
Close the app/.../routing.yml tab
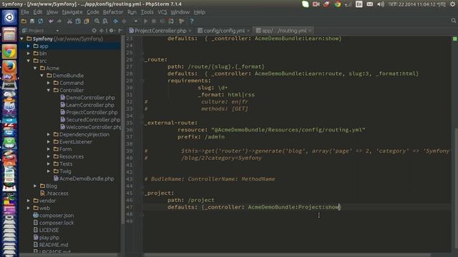310,30
